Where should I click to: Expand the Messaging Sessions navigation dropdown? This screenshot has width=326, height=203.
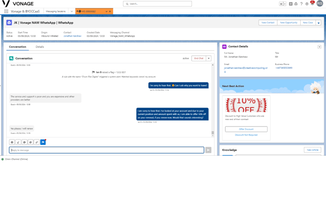[72, 12]
